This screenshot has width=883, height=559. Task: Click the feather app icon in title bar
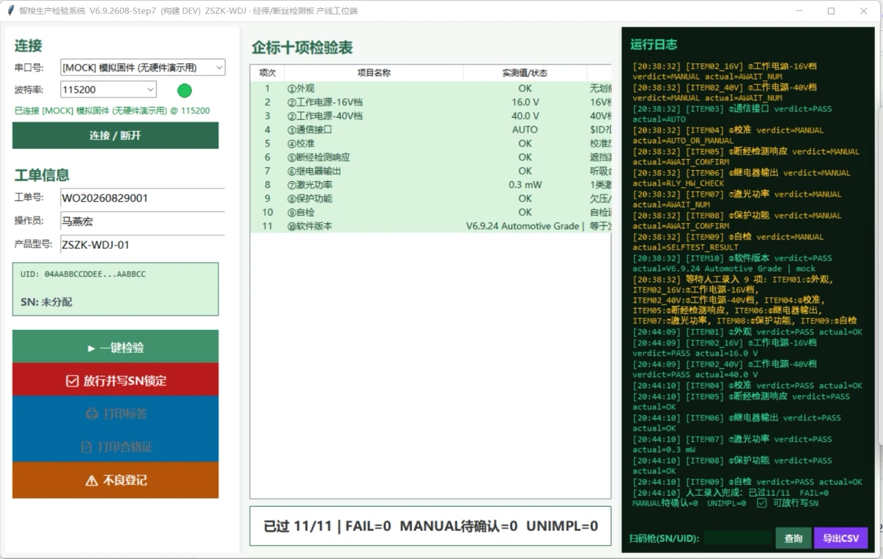[9, 11]
